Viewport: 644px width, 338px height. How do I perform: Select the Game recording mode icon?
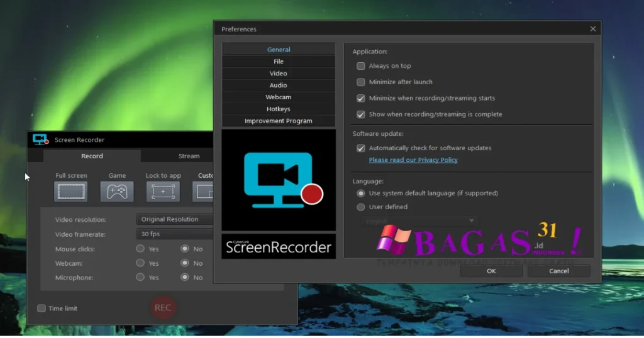point(117,192)
